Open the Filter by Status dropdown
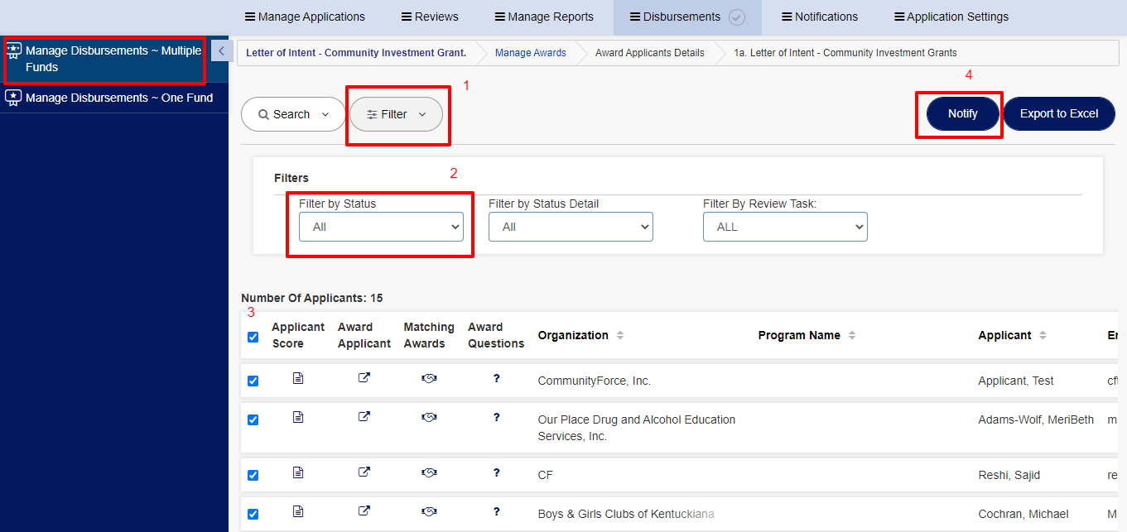This screenshot has width=1127, height=532. (381, 227)
